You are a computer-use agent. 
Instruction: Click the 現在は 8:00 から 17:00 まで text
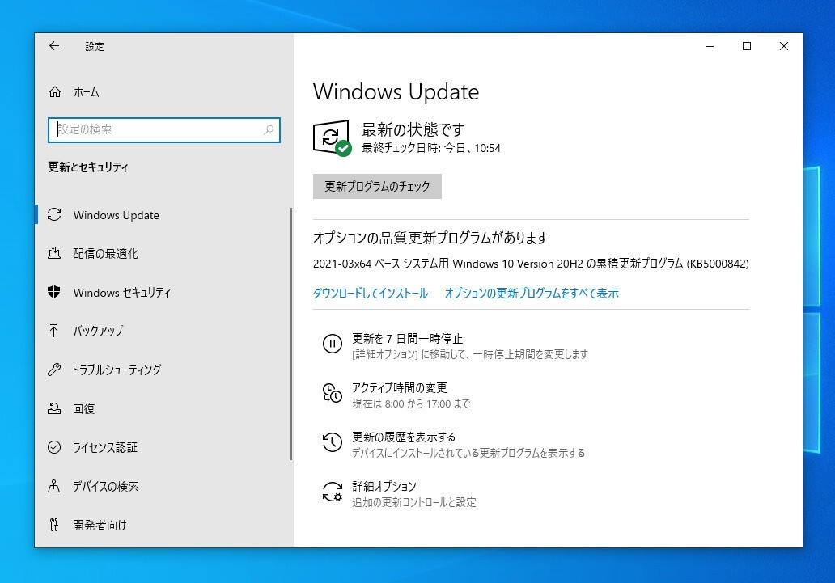coord(411,404)
